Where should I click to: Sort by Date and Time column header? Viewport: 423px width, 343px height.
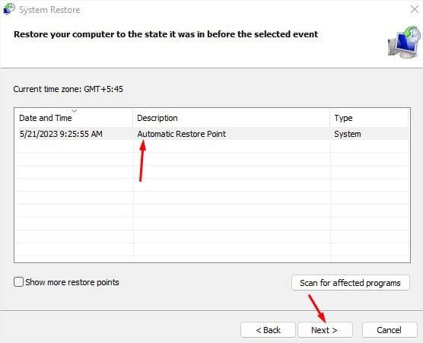pos(73,118)
